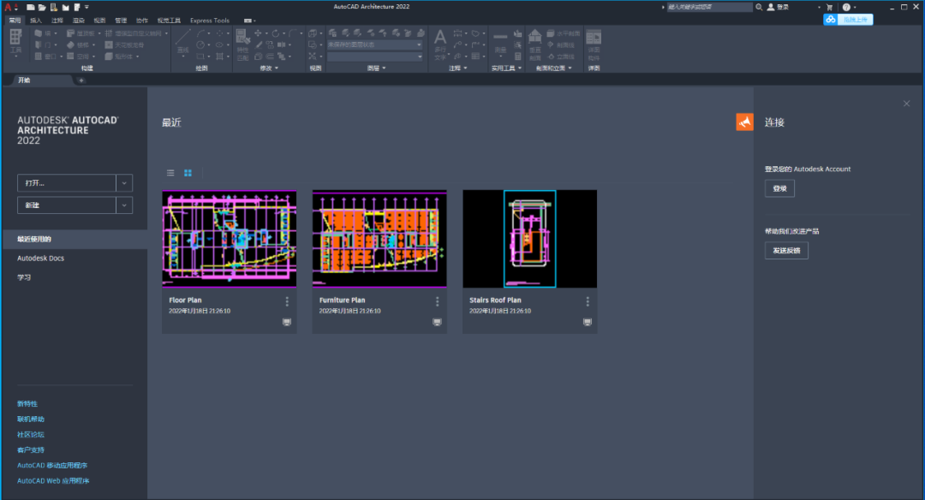Screen dimensions: 925x500
Task: Click the help question mark icon
Action: 846,7
